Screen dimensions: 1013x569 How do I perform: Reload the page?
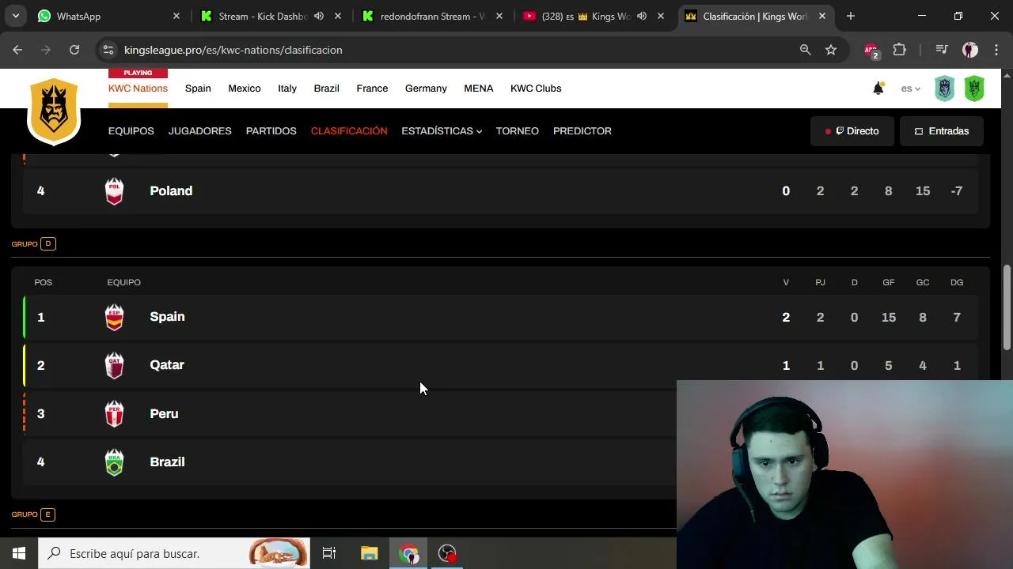[74, 50]
